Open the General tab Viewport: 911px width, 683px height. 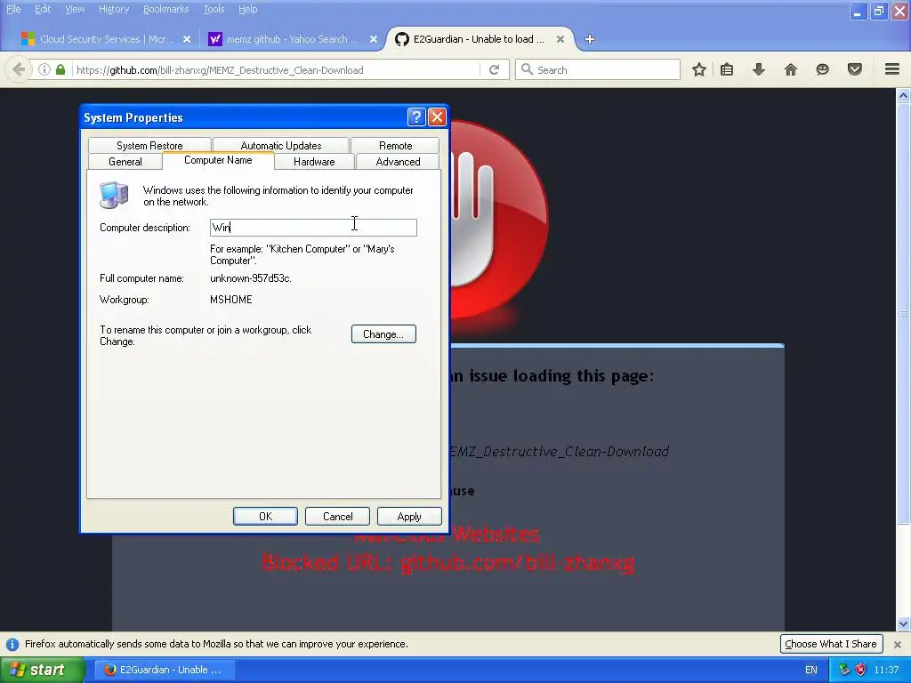coord(125,162)
